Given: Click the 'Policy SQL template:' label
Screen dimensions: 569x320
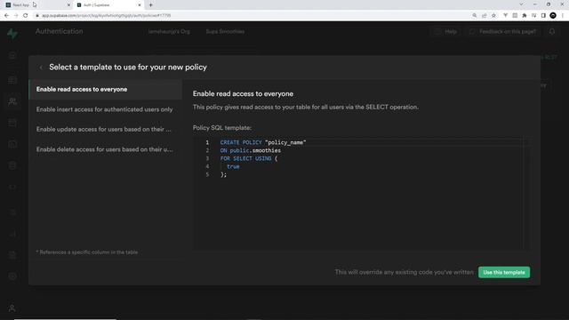Looking at the screenshot, I should pyautogui.click(x=222, y=128).
